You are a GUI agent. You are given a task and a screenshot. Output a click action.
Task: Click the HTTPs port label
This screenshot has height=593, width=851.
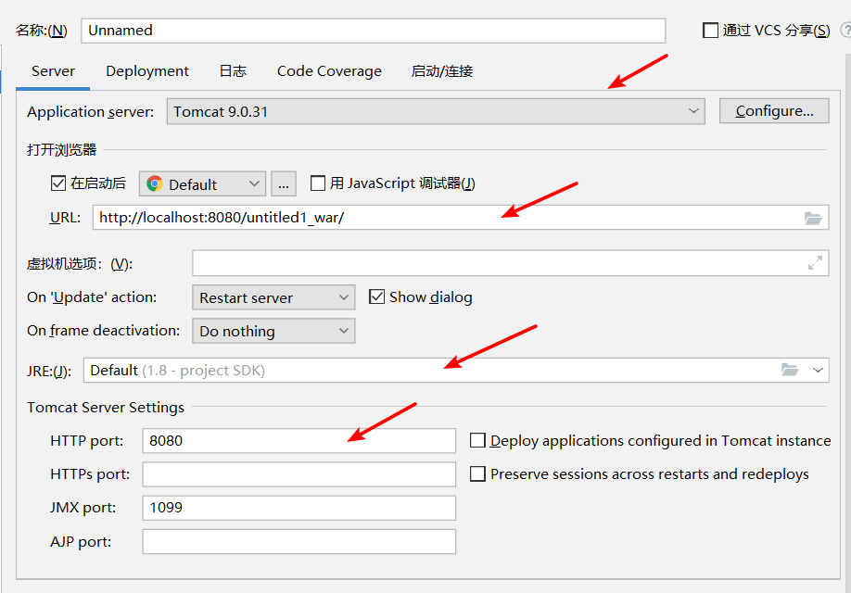click(x=90, y=474)
